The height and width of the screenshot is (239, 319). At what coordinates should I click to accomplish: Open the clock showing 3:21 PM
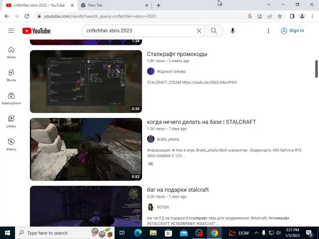point(293,233)
